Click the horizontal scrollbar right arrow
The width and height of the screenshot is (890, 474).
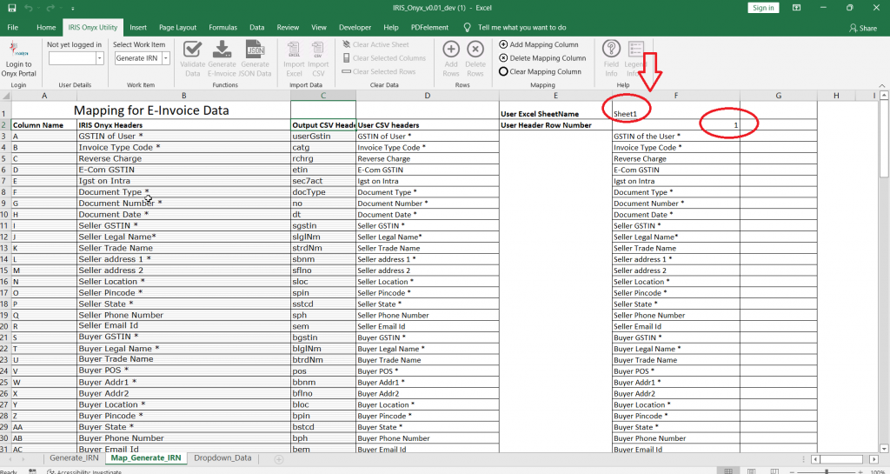pos(874,458)
